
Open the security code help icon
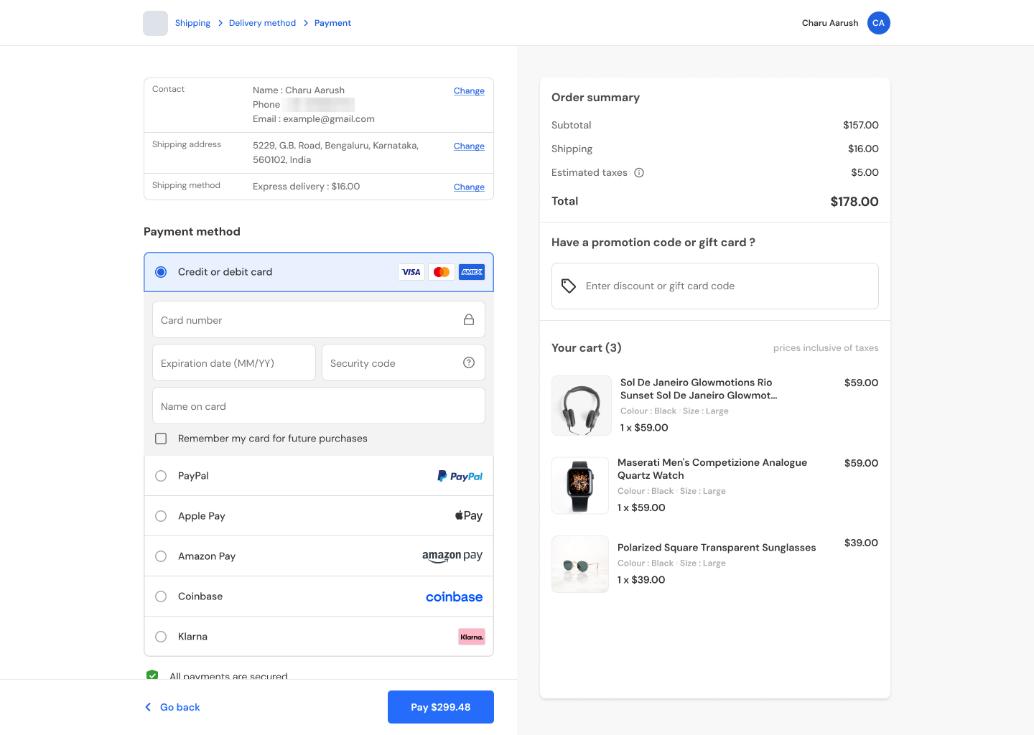tap(469, 362)
